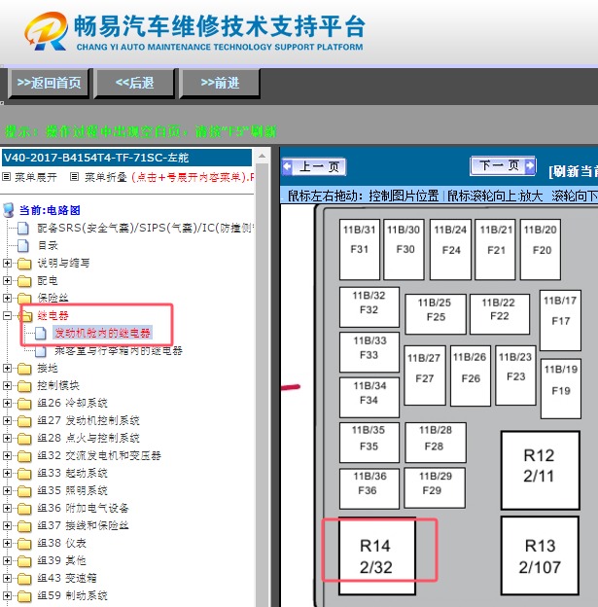
Task: Click the left arrow icon on 上一页
Action: (288, 167)
